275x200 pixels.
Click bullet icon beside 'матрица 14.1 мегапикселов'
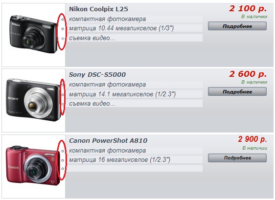click(x=63, y=95)
